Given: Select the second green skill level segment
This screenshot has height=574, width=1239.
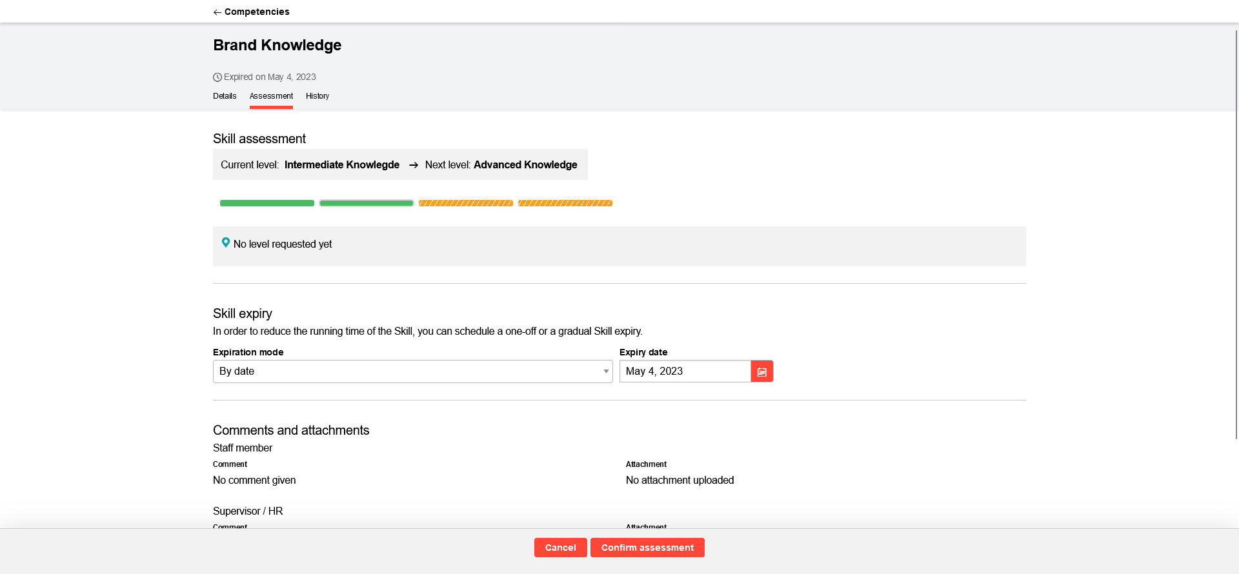Looking at the screenshot, I should [367, 203].
